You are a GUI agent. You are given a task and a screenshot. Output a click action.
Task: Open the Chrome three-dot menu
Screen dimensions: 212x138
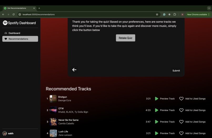tap(209, 14)
